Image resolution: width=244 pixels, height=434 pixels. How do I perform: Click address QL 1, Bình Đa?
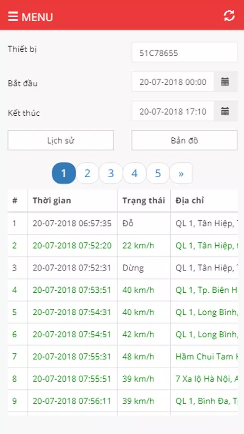(x=207, y=400)
